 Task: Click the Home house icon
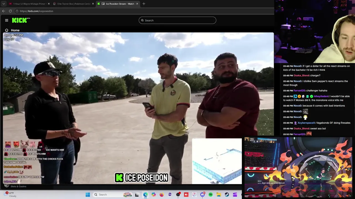[7, 30]
